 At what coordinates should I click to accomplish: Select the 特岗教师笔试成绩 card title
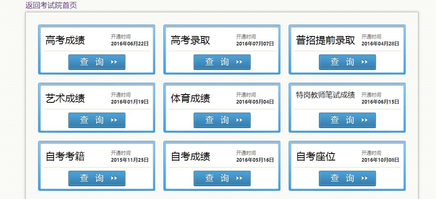[325, 95]
